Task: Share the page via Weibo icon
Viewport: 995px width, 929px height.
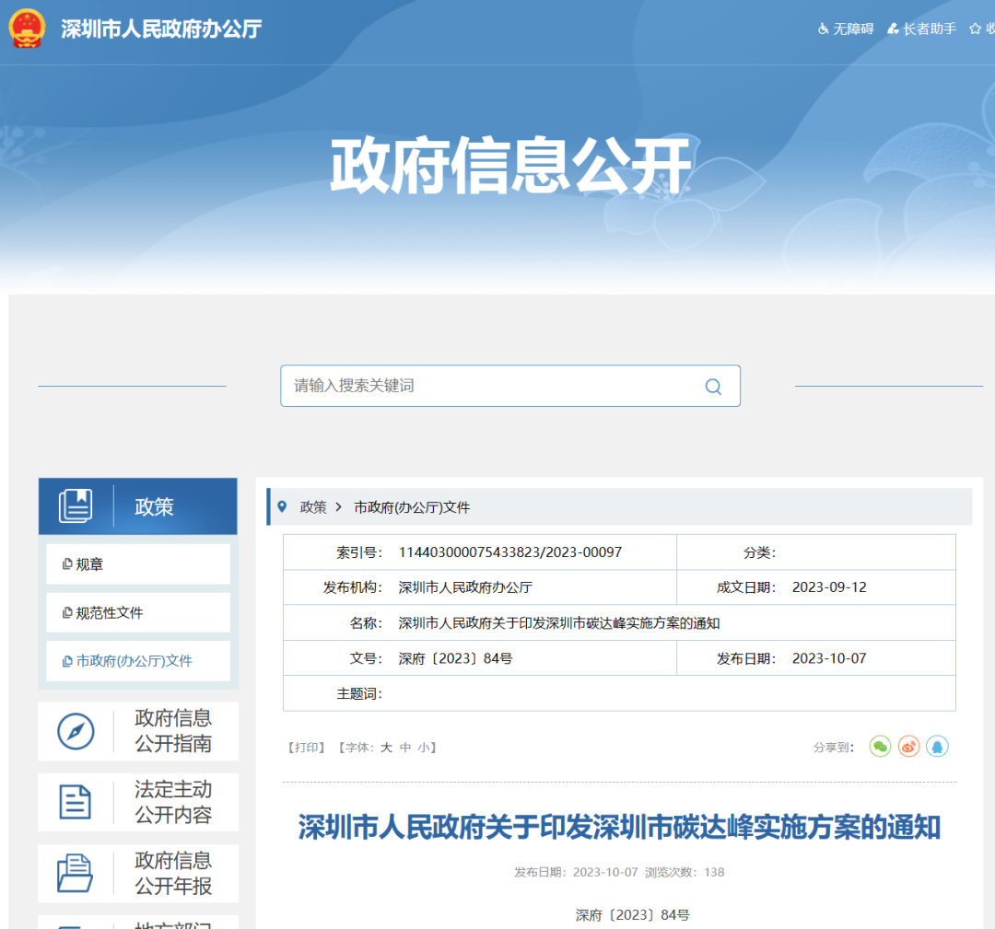Action: coord(908,747)
